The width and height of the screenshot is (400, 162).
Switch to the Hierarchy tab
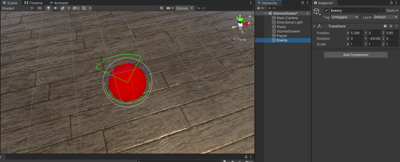tap(268, 3)
